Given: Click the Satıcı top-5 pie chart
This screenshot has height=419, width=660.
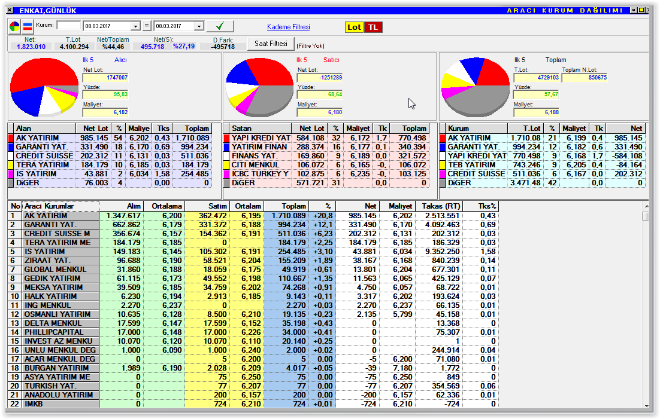Looking at the screenshot, I should (260, 87).
